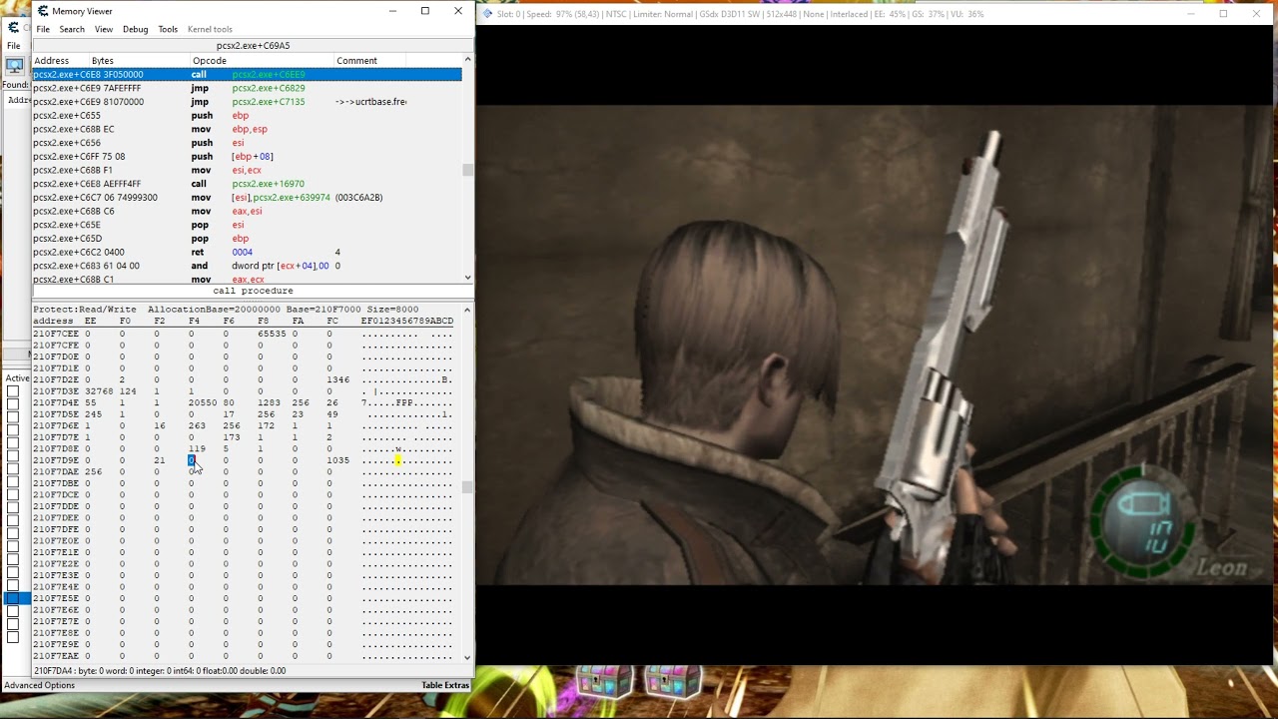Select the ret 0004 instruction row
This screenshot has height=719, width=1278.
(x=247, y=253)
